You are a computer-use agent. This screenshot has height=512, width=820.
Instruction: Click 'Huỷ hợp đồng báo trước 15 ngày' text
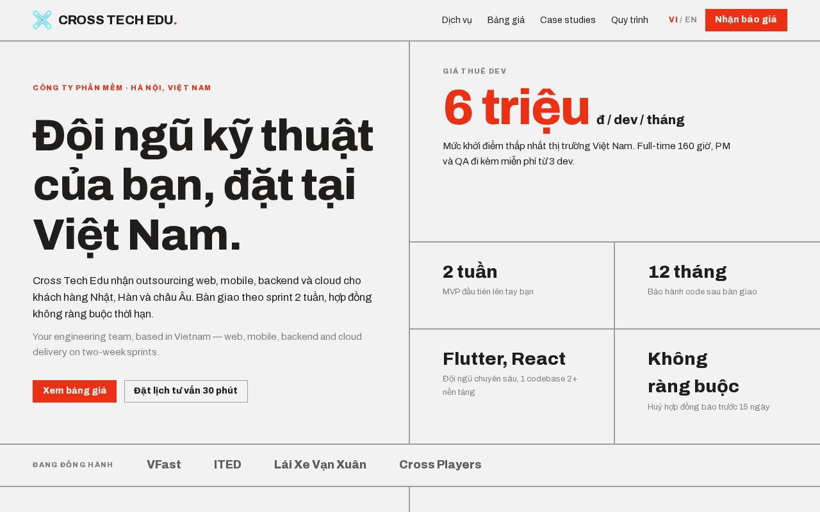point(709,407)
